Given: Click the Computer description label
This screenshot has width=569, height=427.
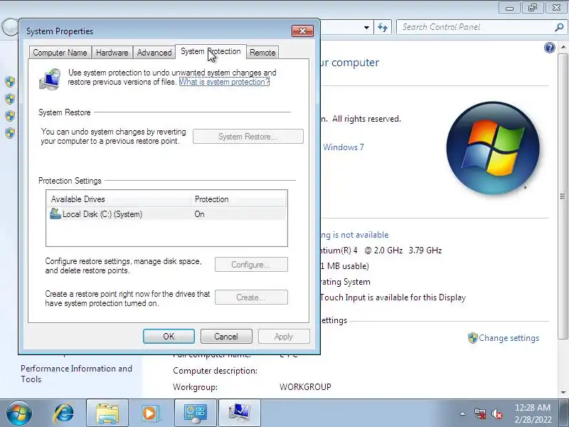Looking at the screenshot, I should (x=215, y=371).
